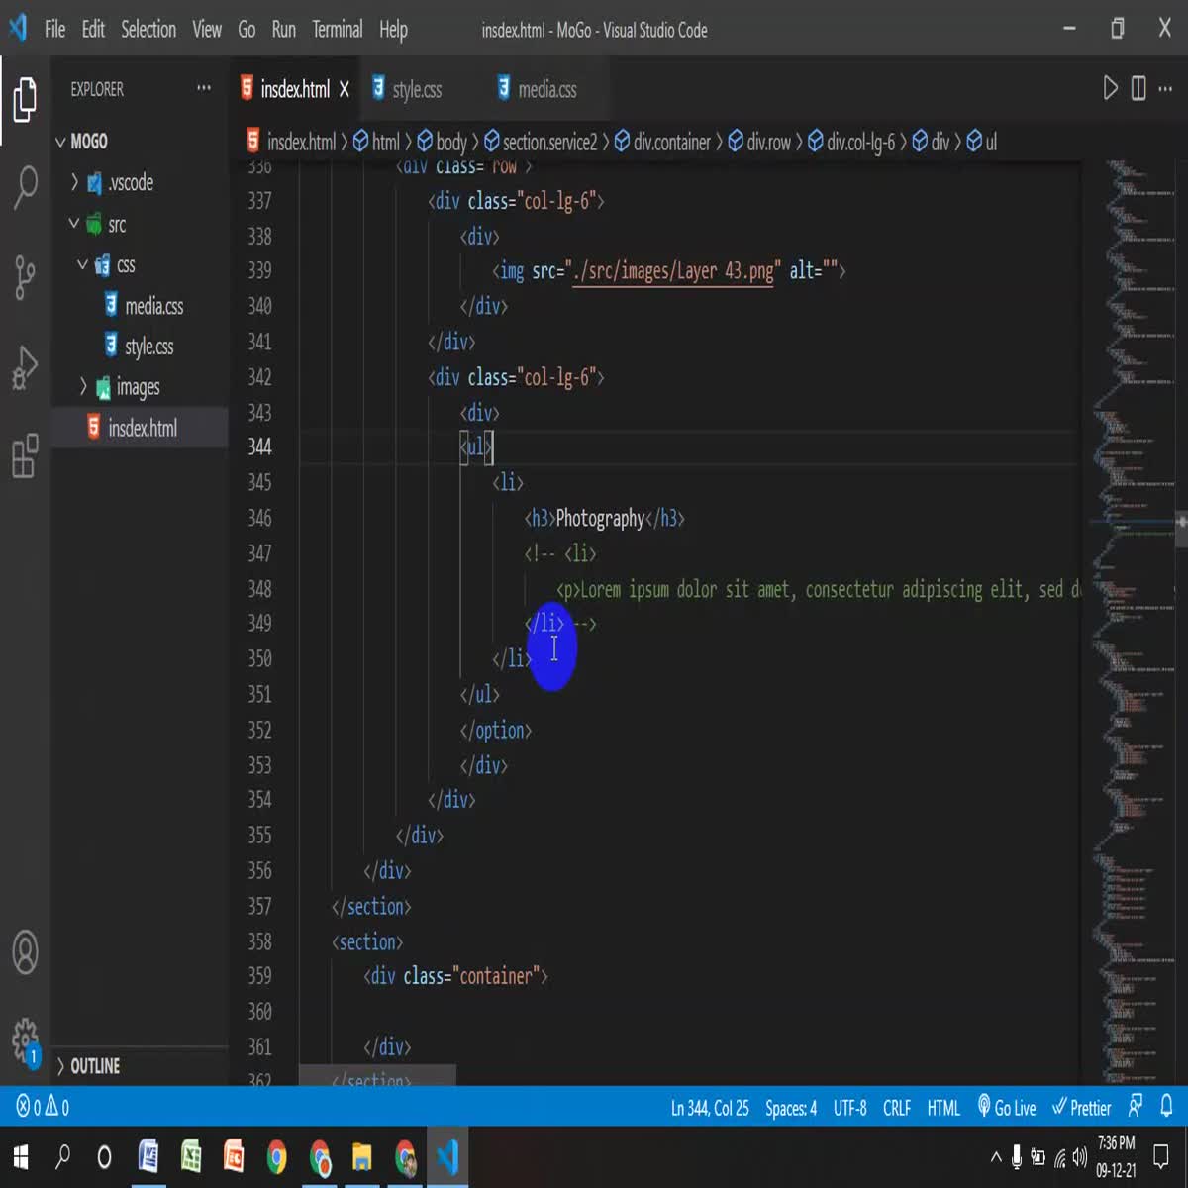
Task: Open Microsoft Word from the taskbar
Action: [x=148, y=1156]
